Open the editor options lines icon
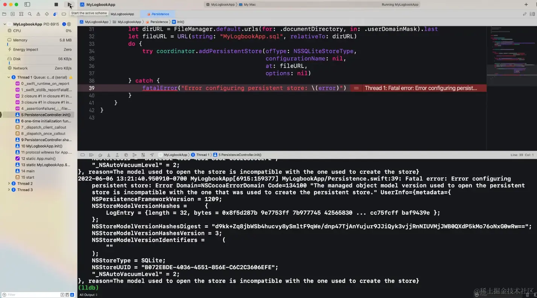The width and height of the screenshot is (537, 298). [x=532, y=14]
